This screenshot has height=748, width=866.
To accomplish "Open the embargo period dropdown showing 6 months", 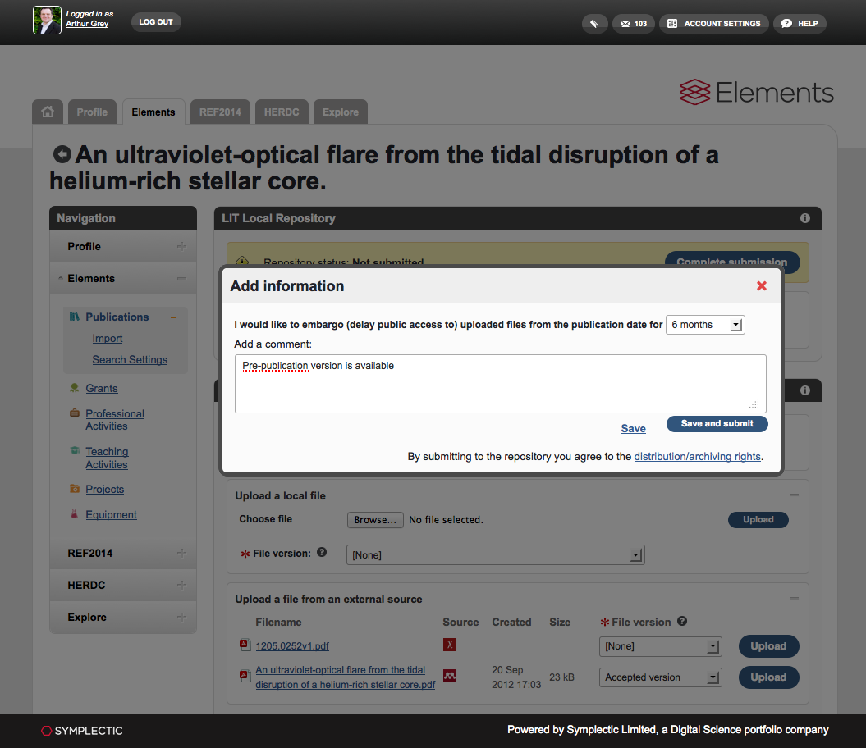I will click(x=705, y=325).
